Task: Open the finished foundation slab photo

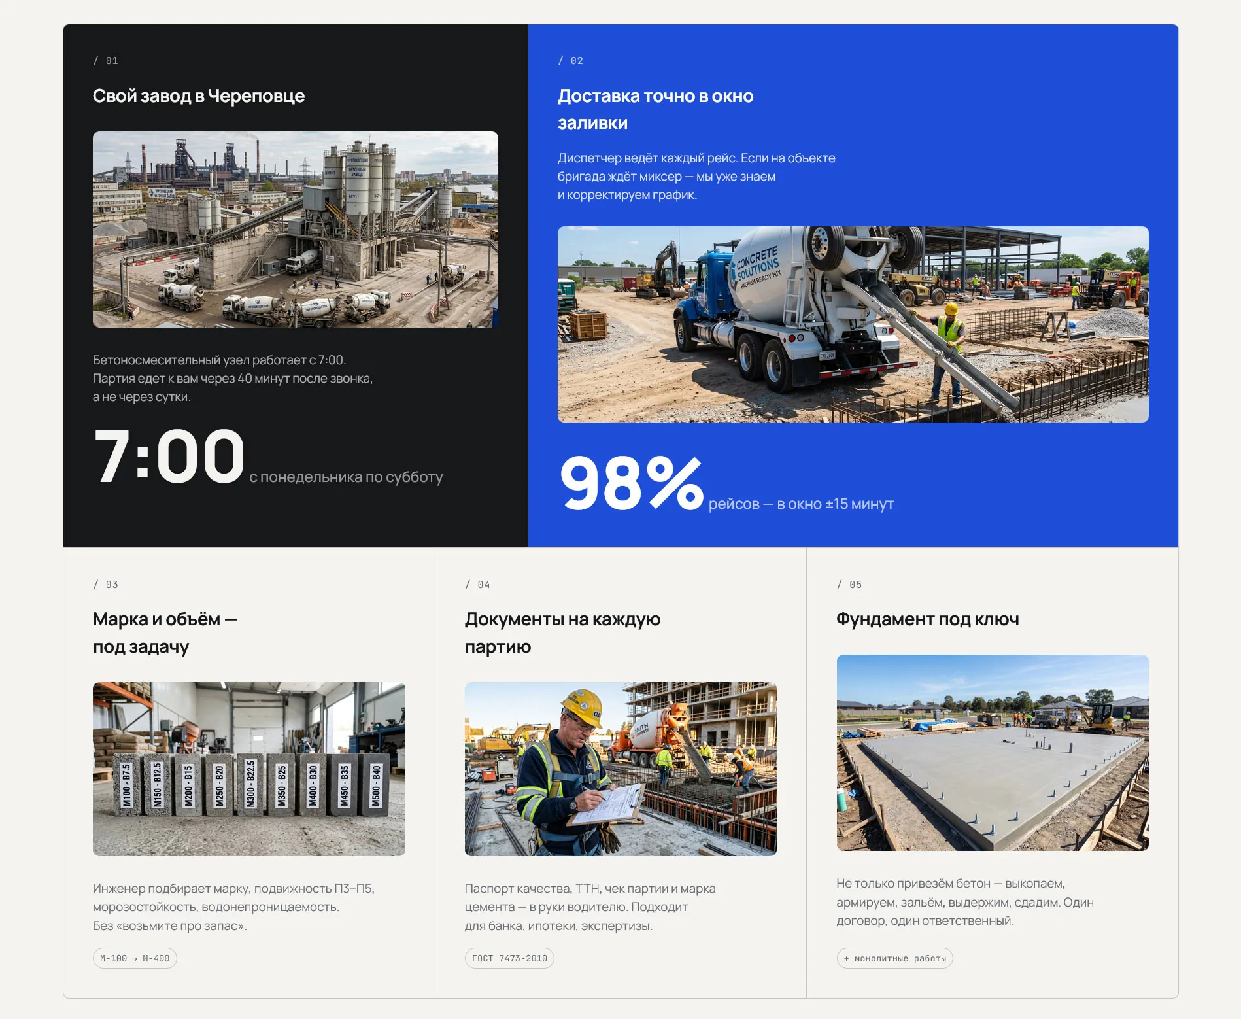Action: click(x=993, y=753)
